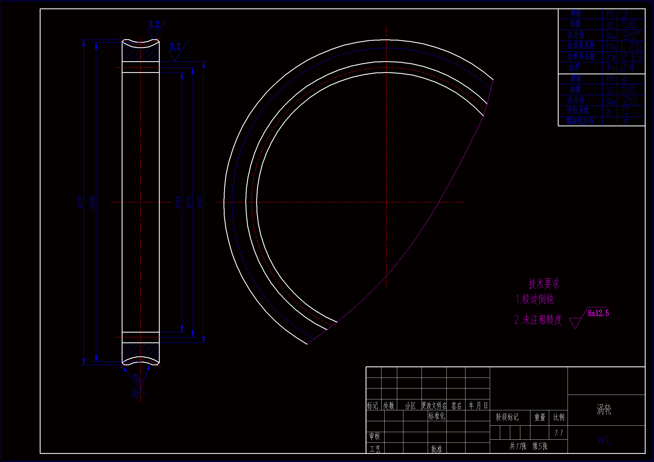Click the 1:1 scale value cell
Image resolution: width=654 pixels, height=462 pixels.
[x=558, y=433]
